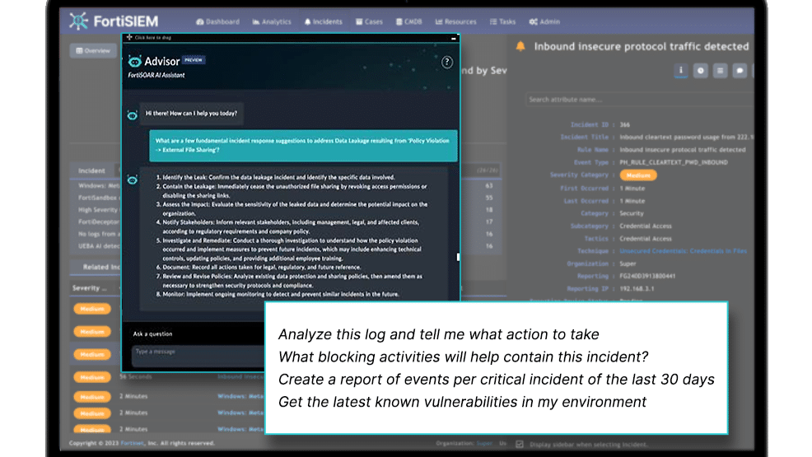Open the Dashboard menu item
The width and height of the screenshot is (812, 457).
[x=218, y=21]
